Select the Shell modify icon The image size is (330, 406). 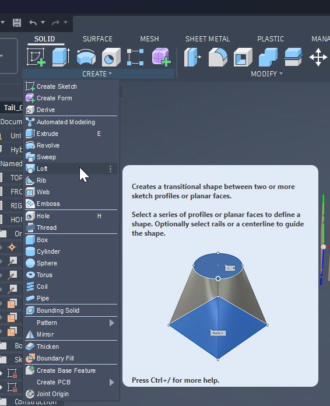(243, 57)
